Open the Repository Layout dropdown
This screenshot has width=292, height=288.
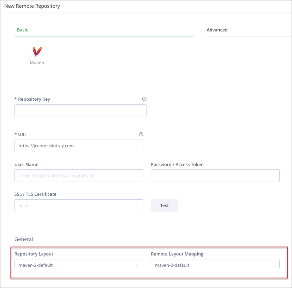point(79,264)
